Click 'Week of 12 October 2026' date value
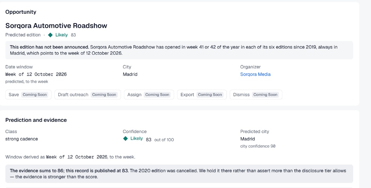 pyautogui.click(x=36, y=74)
